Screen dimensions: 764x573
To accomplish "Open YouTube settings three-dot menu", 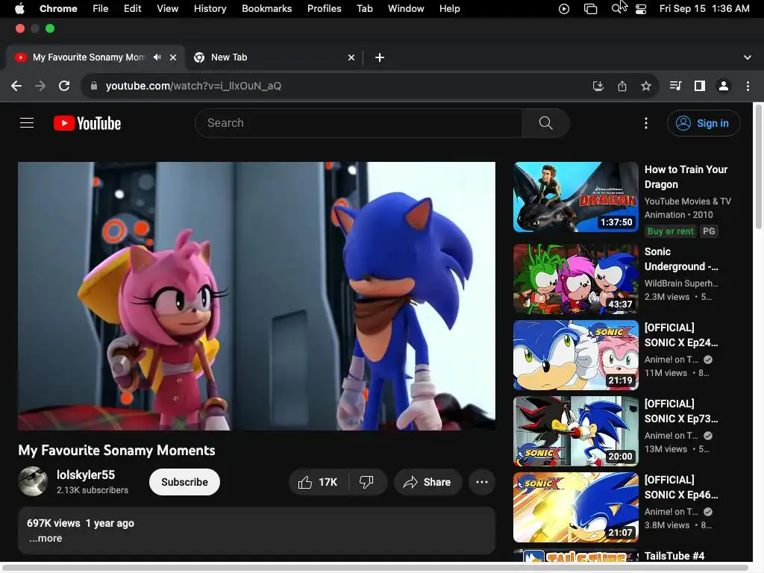I will (x=646, y=123).
